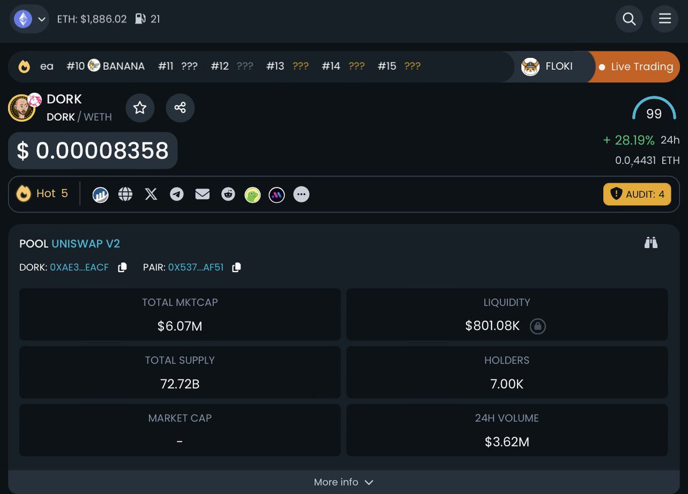The image size is (688, 494).
Task: Open pair address 0X537...AF51
Action: pos(196,268)
